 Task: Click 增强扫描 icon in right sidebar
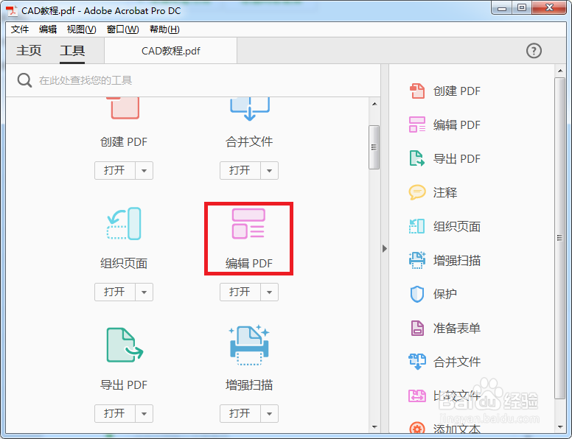point(417,260)
